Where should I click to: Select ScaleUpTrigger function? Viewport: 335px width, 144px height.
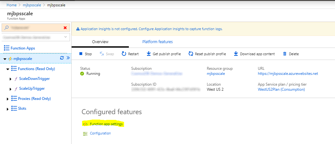click(32, 88)
